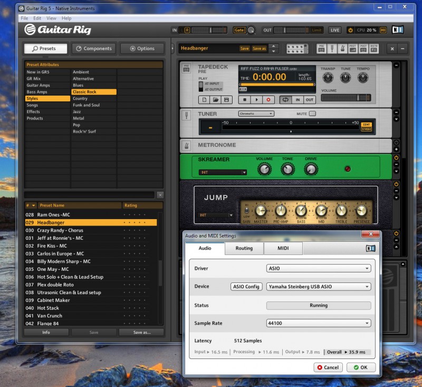The image size is (422, 387).
Task: Click the Tapedeck VOLUME slider
Action: 346,98
